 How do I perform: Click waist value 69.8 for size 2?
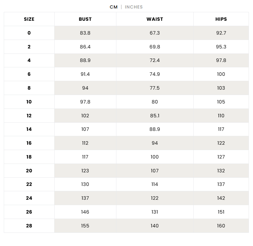coord(155,47)
